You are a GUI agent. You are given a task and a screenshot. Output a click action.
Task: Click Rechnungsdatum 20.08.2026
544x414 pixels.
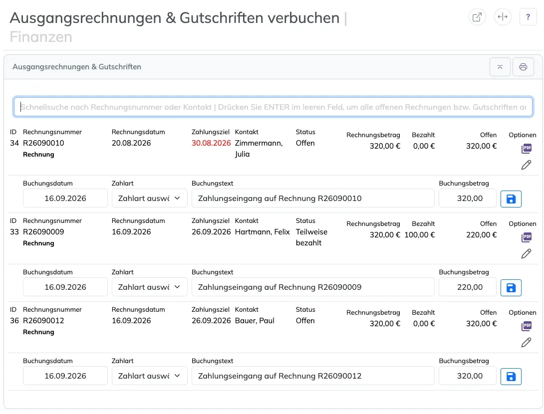click(x=131, y=143)
